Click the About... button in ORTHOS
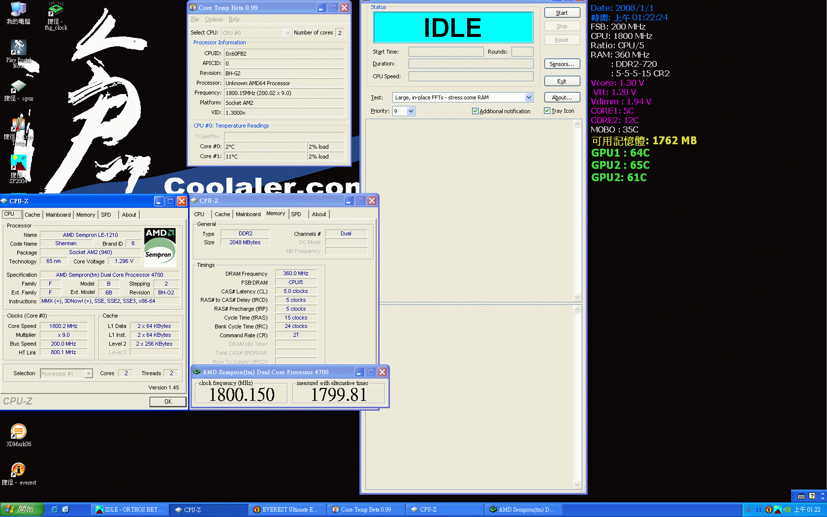The height and width of the screenshot is (517, 827). tap(562, 97)
